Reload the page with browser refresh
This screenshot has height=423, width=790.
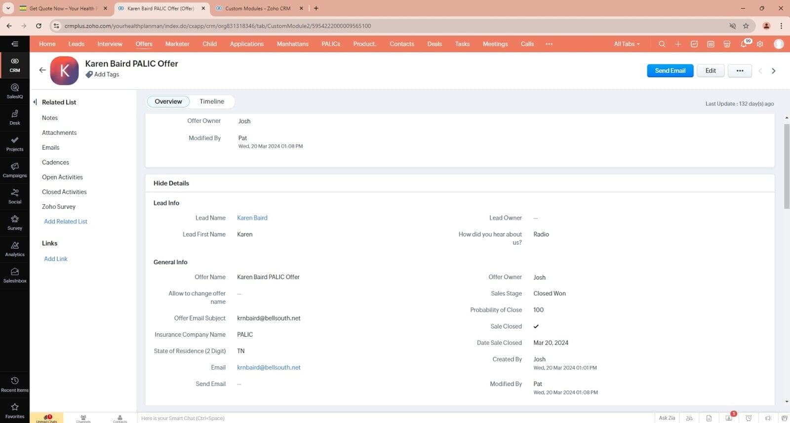point(39,26)
